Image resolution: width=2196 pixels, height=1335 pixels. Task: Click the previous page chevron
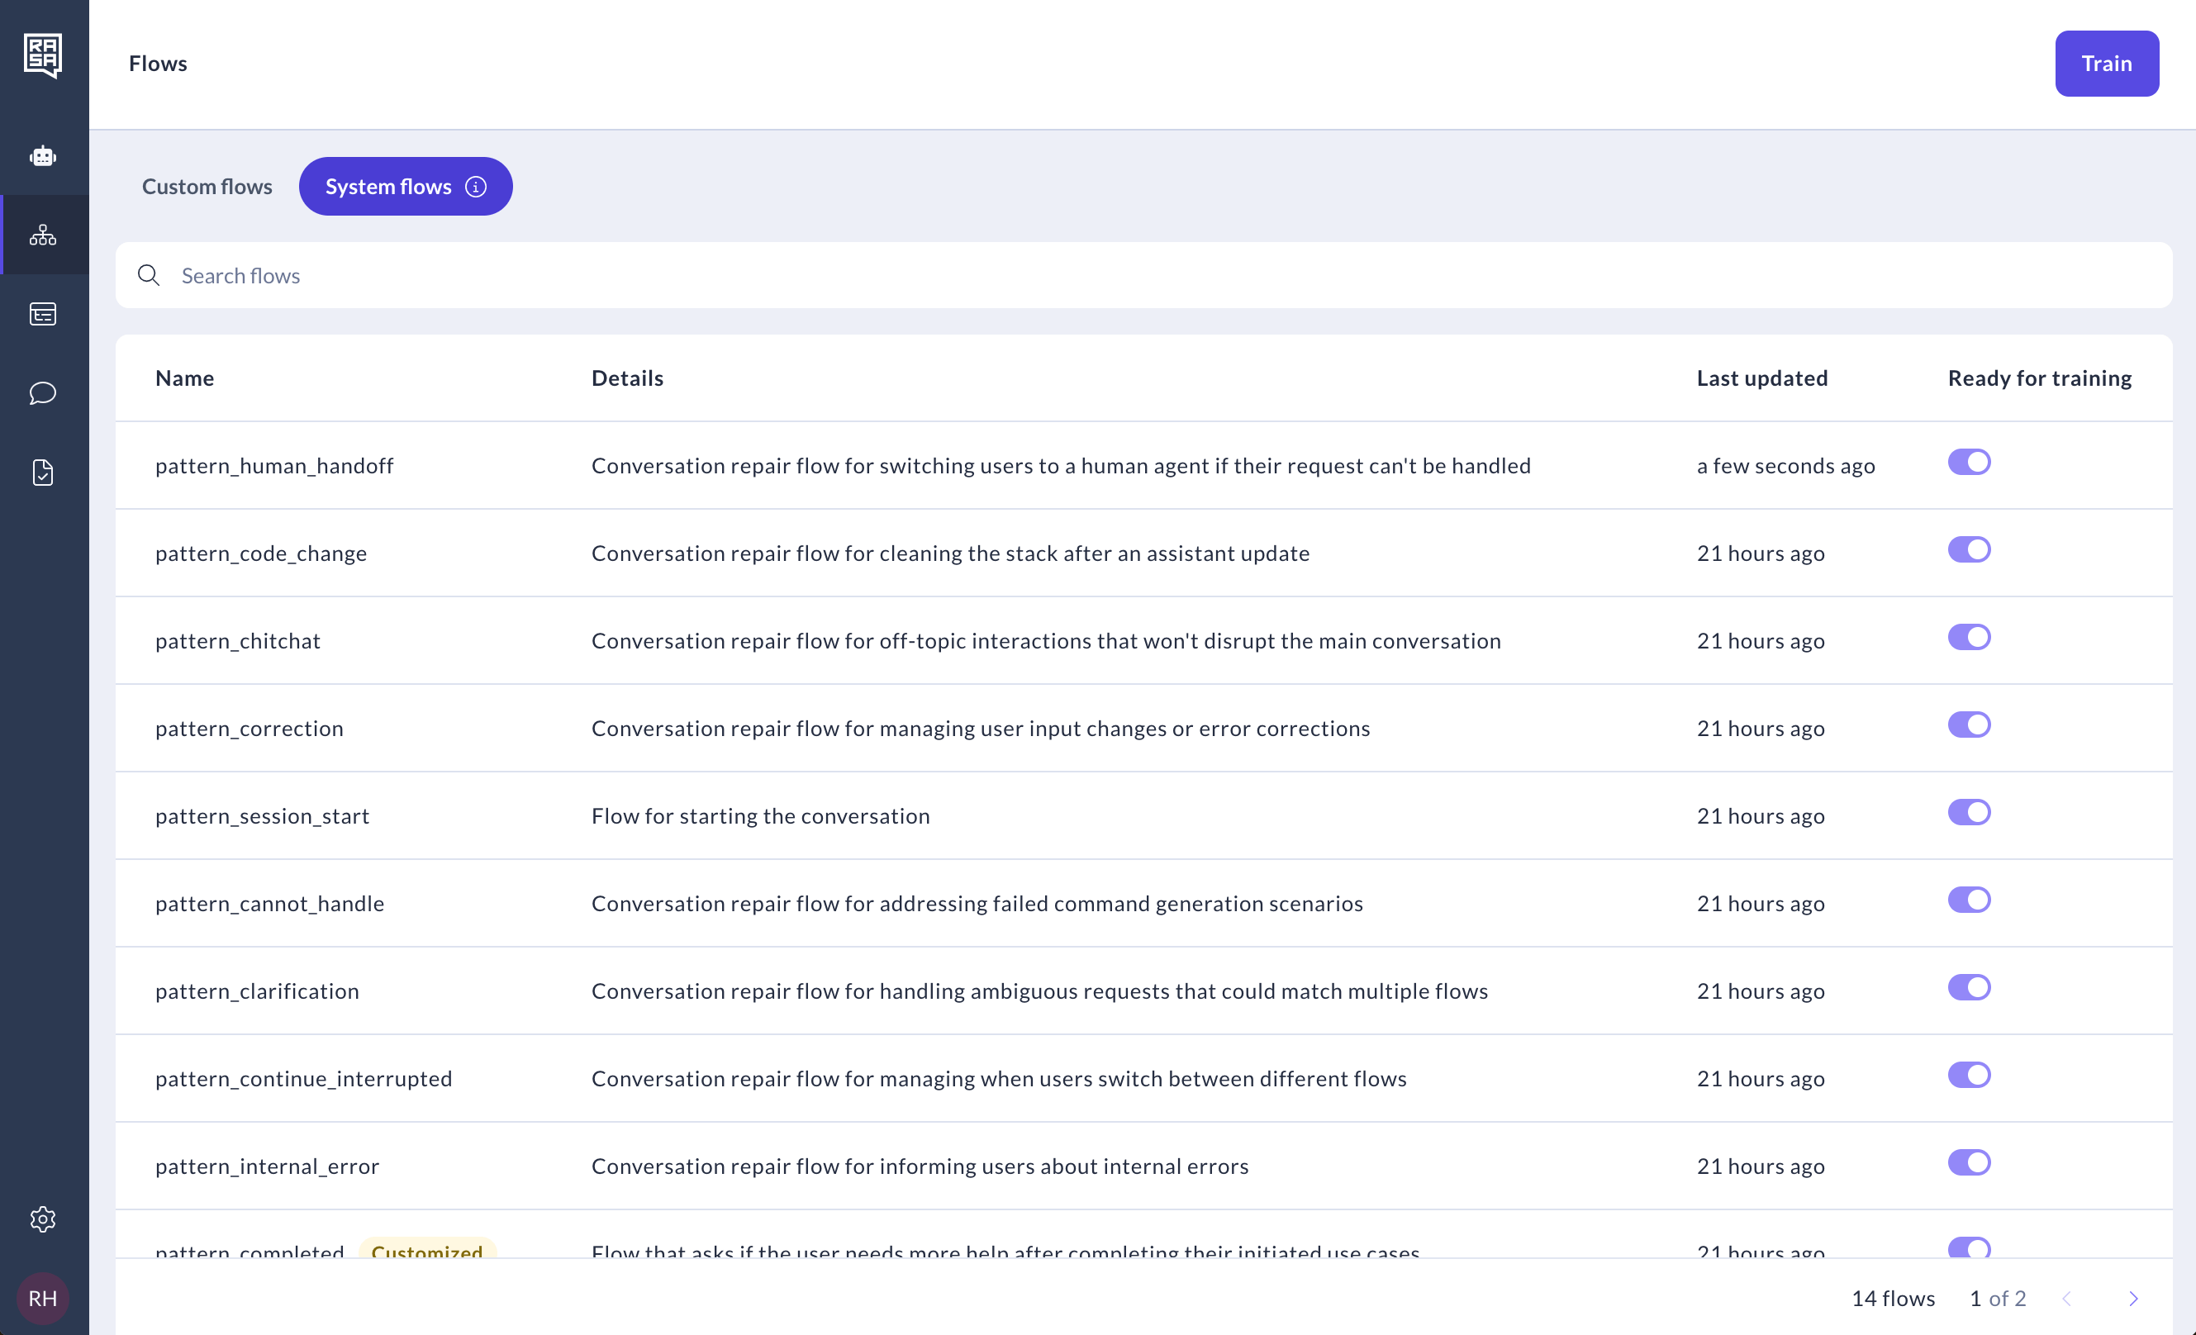pos(2067,1299)
